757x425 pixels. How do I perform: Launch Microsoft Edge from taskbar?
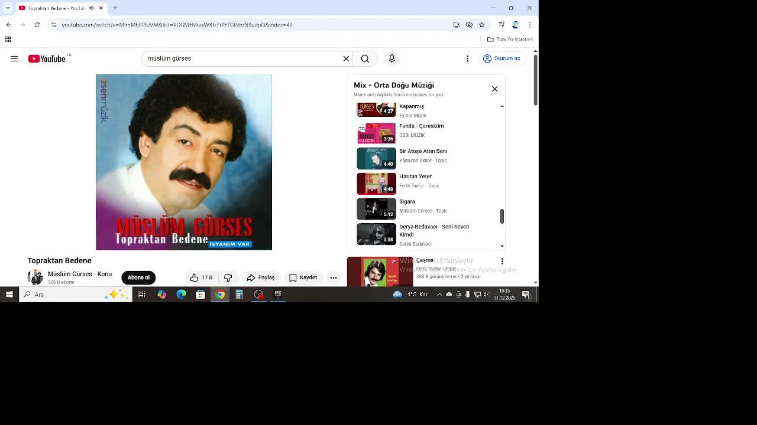(181, 295)
